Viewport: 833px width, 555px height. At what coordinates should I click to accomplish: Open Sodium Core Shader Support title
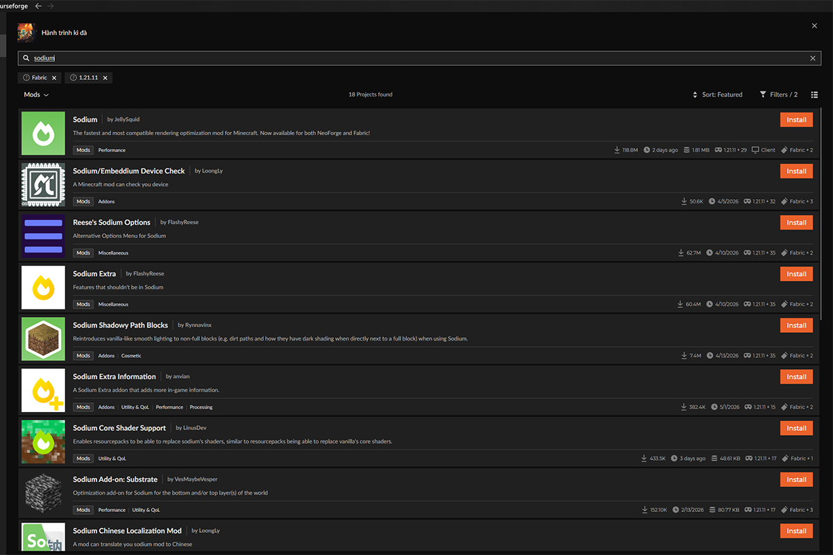(x=119, y=427)
